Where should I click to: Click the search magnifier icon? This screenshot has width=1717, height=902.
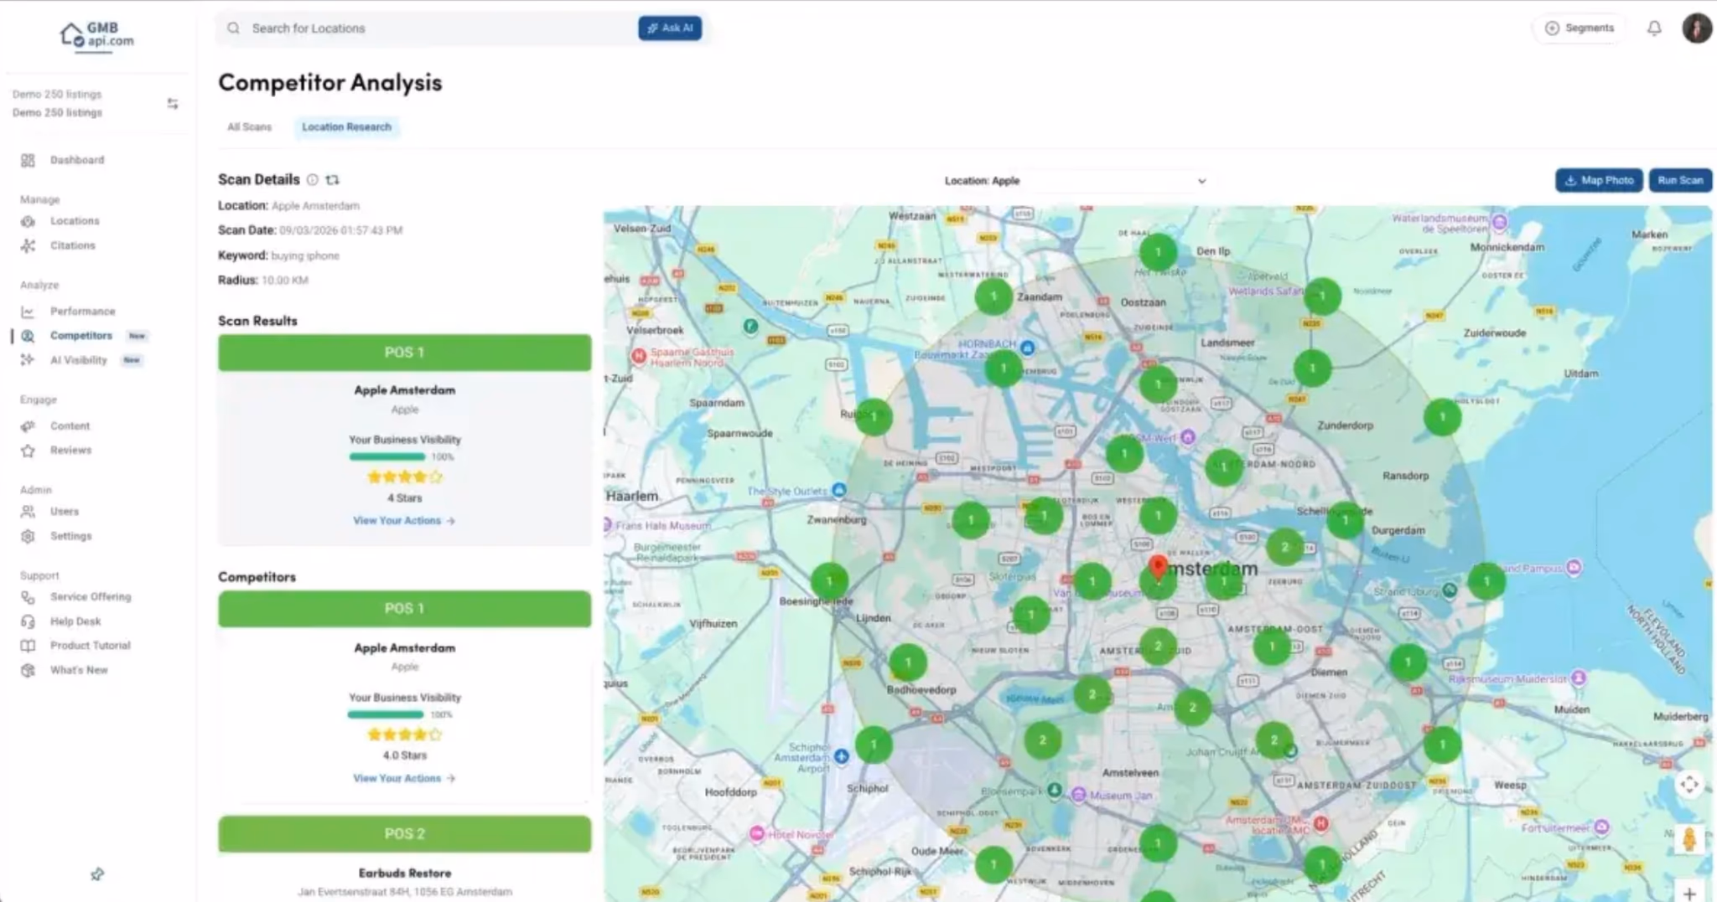(233, 28)
